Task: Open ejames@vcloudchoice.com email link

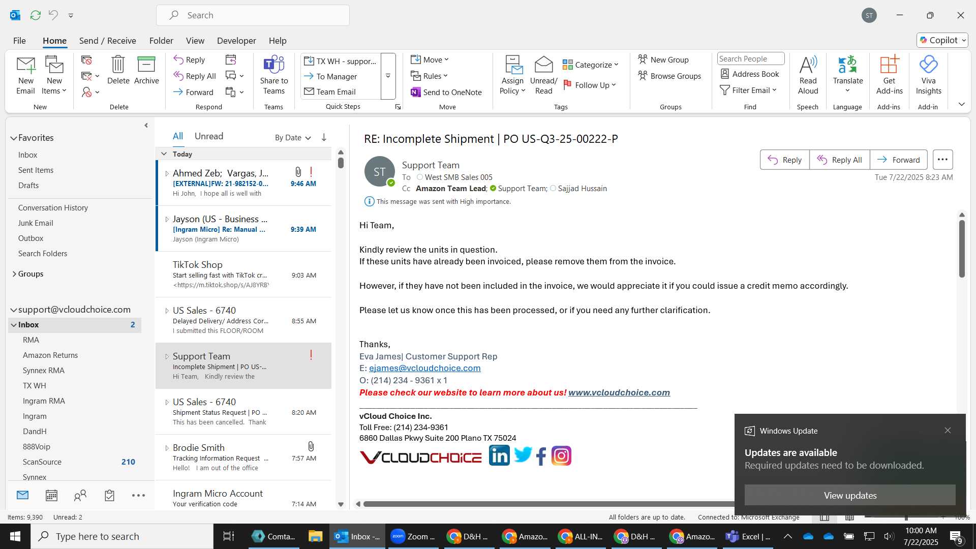Action: 424,368
